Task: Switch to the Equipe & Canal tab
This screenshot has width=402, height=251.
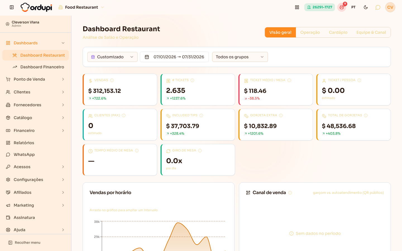Action: [371, 32]
